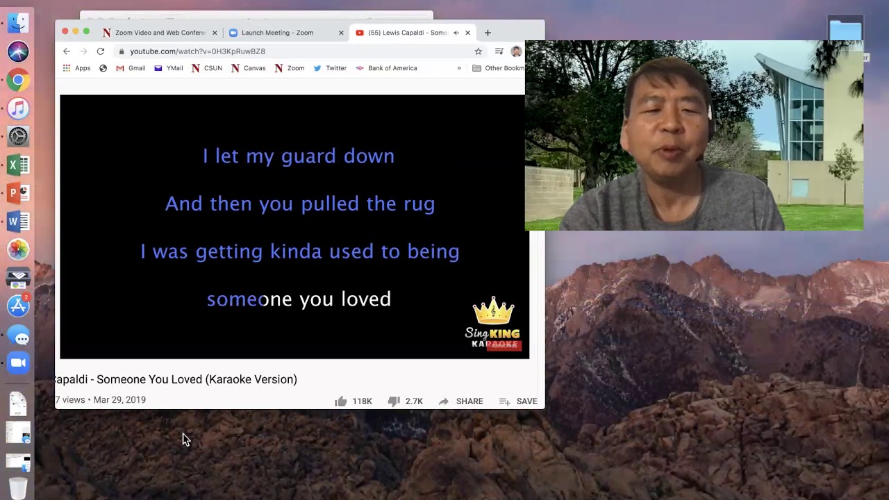
Task: Switch to Zoom Video and Web Conferencing tab
Action: click(x=154, y=33)
